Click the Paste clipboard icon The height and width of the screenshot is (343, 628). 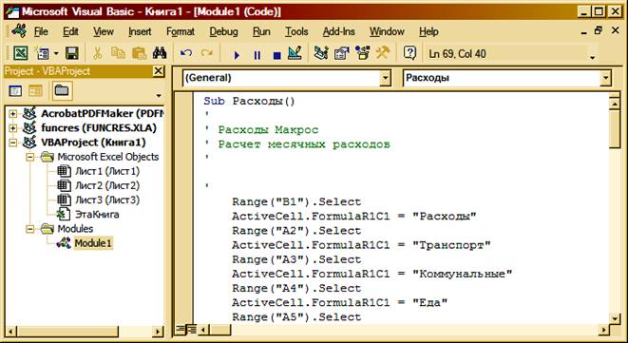click(140, 53)
